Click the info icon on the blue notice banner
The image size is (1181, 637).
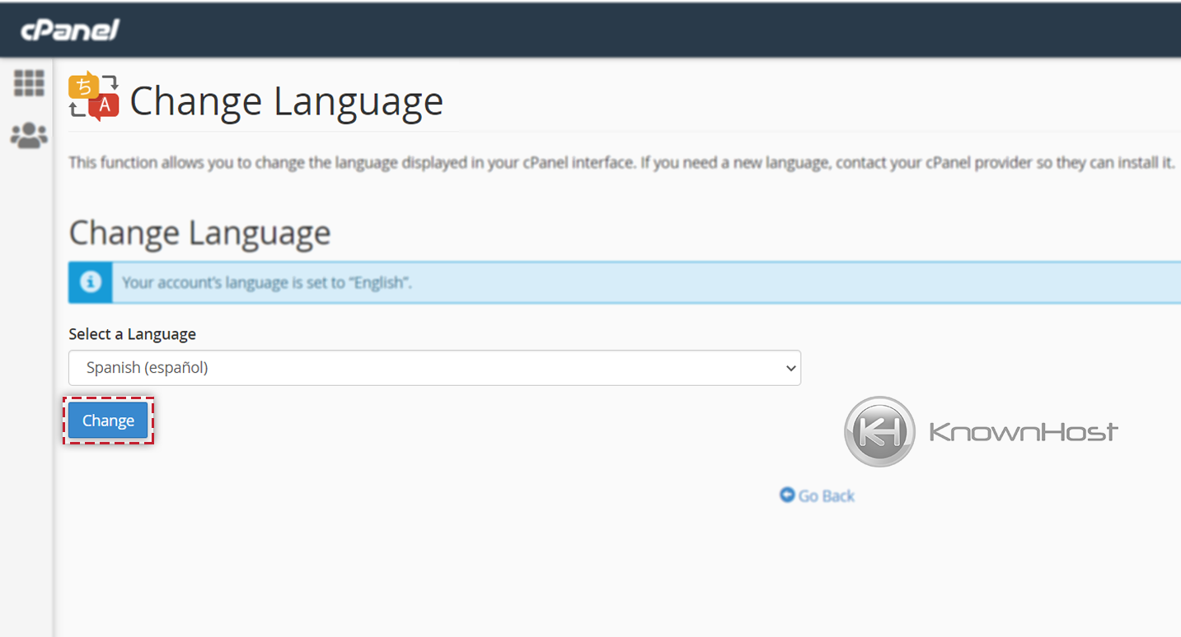pyautogui.click(x=90, y=281)
